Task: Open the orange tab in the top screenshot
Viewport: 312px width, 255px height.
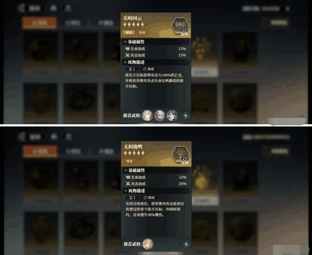Action: [40, 23]
